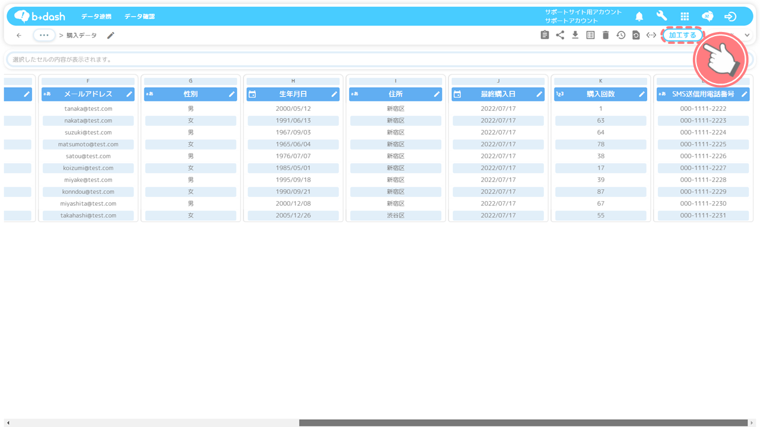
Task: Select purchase count cell 87
Action: [601, 192]
